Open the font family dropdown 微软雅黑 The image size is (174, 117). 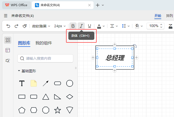[41, 26]
